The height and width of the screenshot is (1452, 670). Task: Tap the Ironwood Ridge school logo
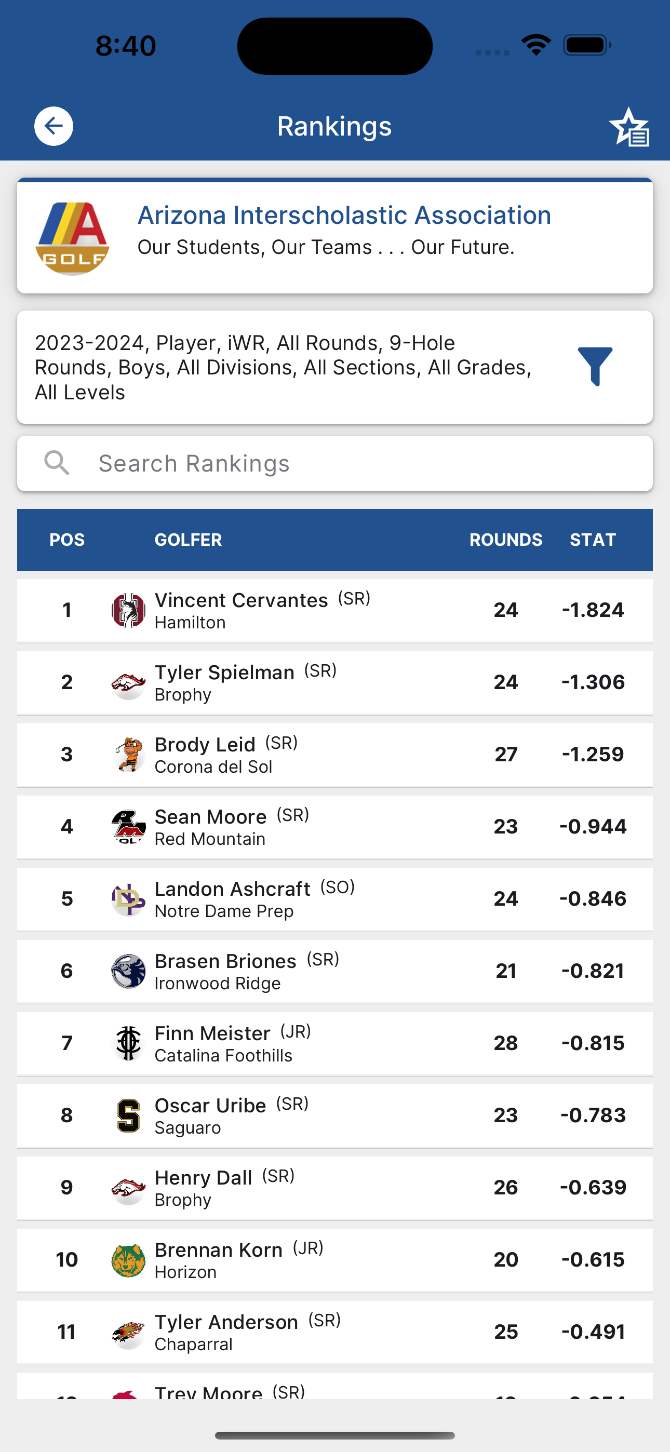[129, 971]
